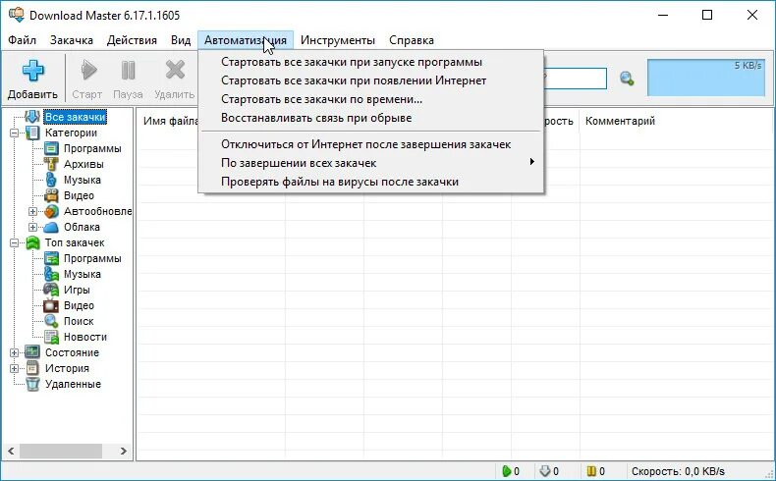This screenshot has width=776, height=481.
Task: Click the Удалить X icon
Action: point(175,71)
